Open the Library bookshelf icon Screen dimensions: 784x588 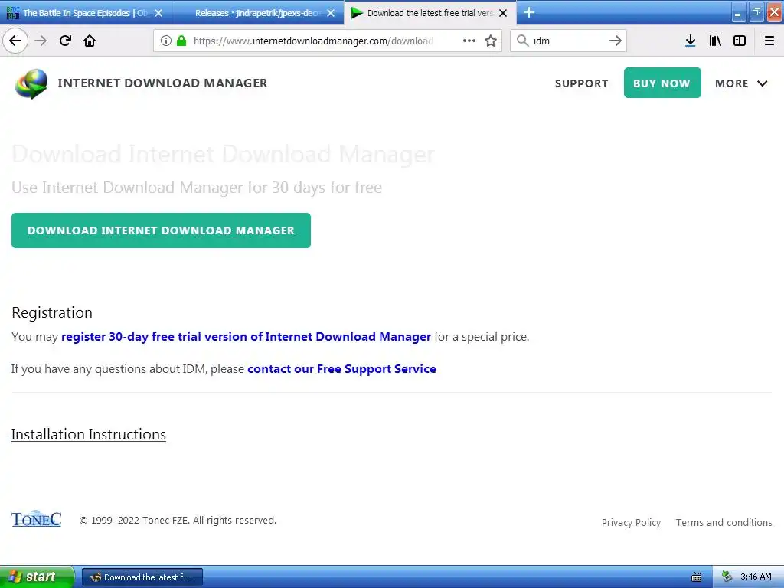tap(715, 41)
